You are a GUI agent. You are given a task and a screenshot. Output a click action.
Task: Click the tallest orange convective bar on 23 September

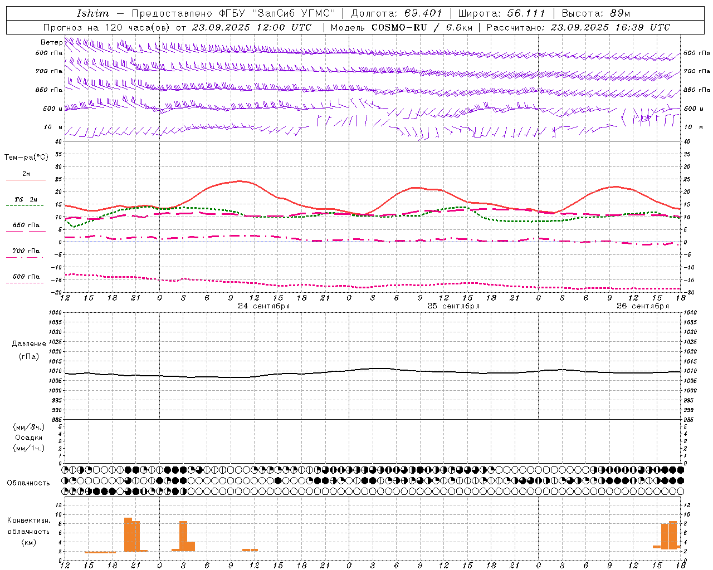pos(128,534)
